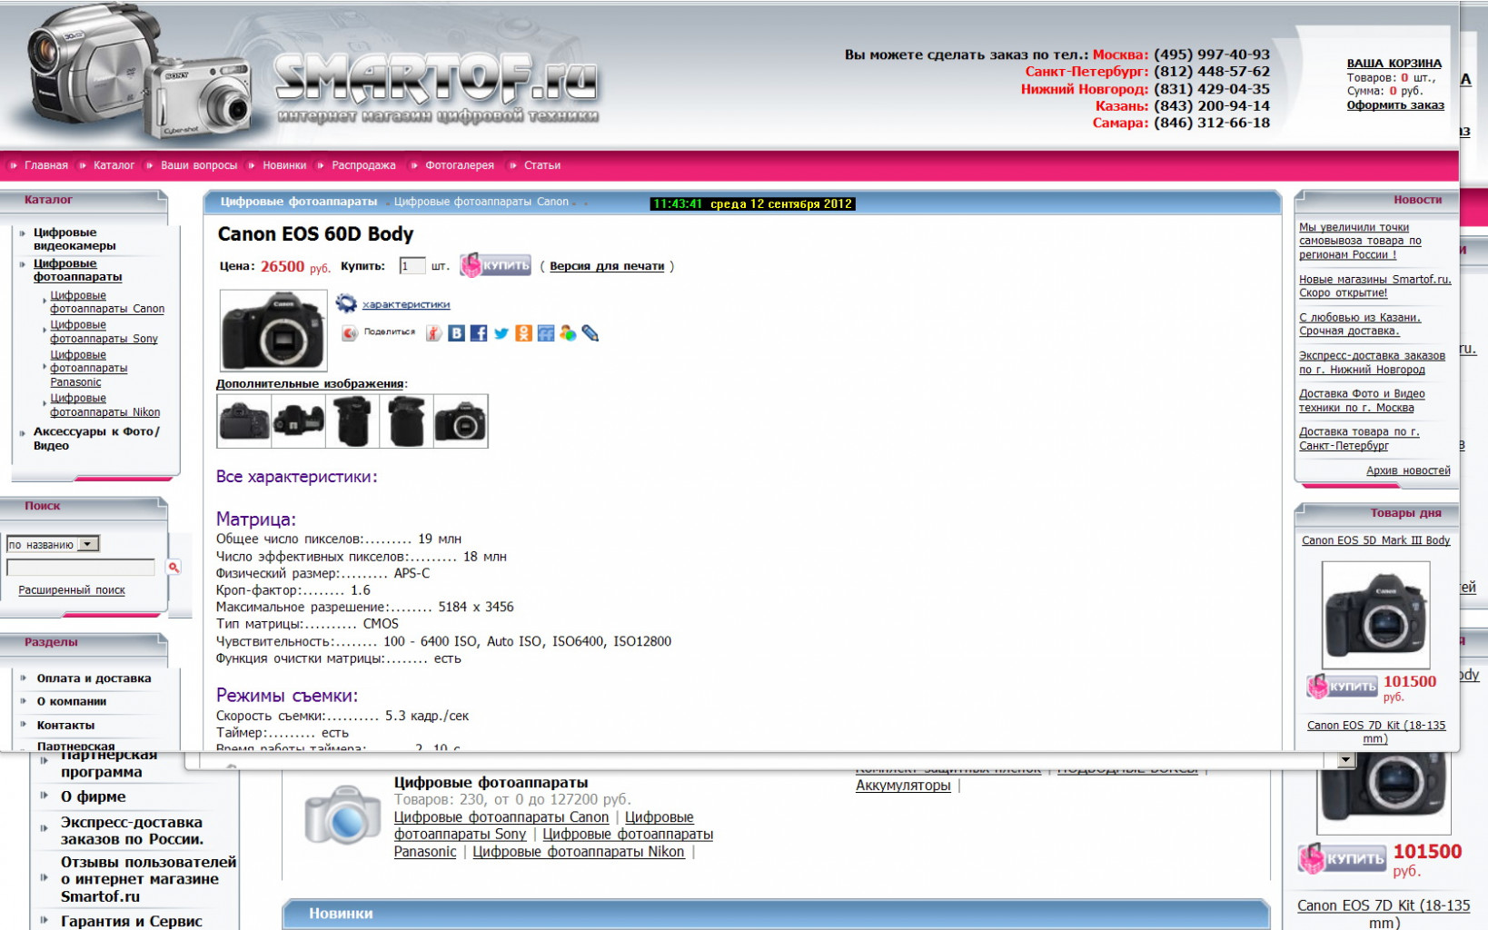Click the search text field in Поиск
The height and width of the screenshot is (930, 1488).
[x=81, y=567]
